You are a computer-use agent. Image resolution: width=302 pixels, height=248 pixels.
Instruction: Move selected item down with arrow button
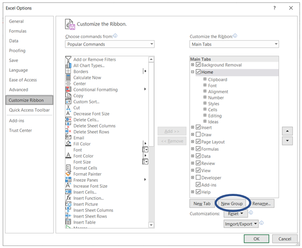point(287,141)
